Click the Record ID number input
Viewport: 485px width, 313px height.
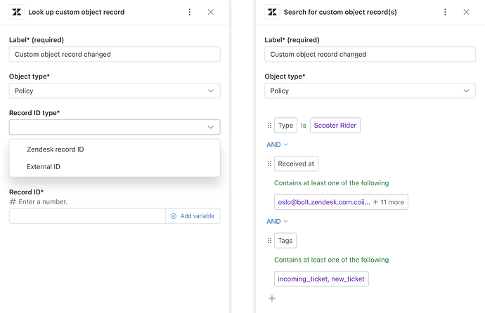click(x=87, y=216)
